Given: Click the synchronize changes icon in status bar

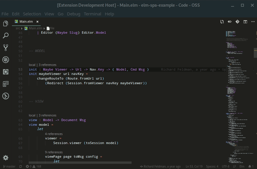Looking at the screenshot, I should 20,166.
